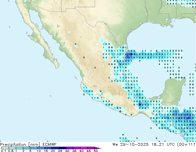Image resolution: width=196 pixels, height=152 pixels.
Task: Click the legend tick label "0.1"
Action: (x=3, y=151)
